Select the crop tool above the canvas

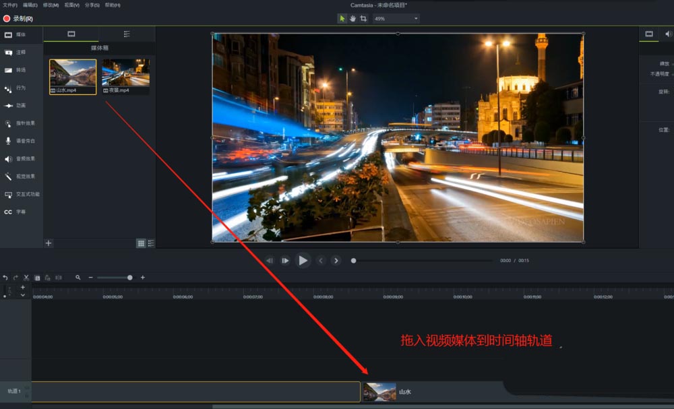point(363,19)
